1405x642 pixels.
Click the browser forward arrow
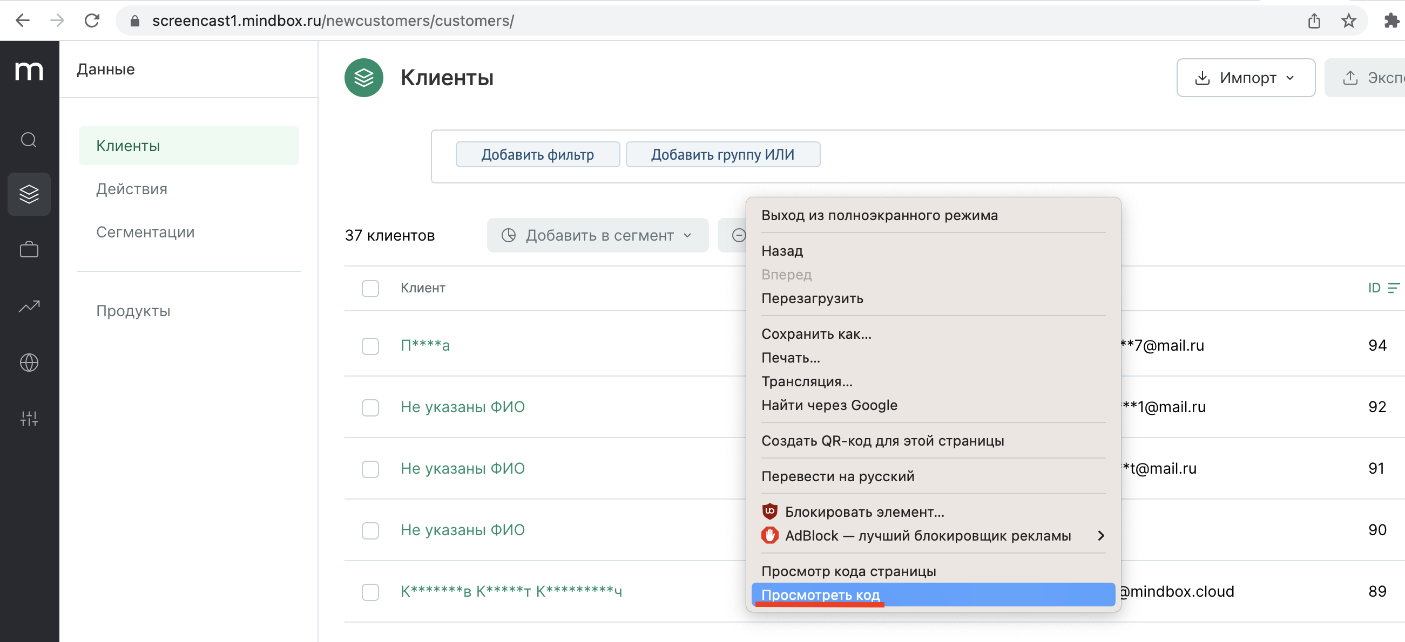[x=57, y=21]
